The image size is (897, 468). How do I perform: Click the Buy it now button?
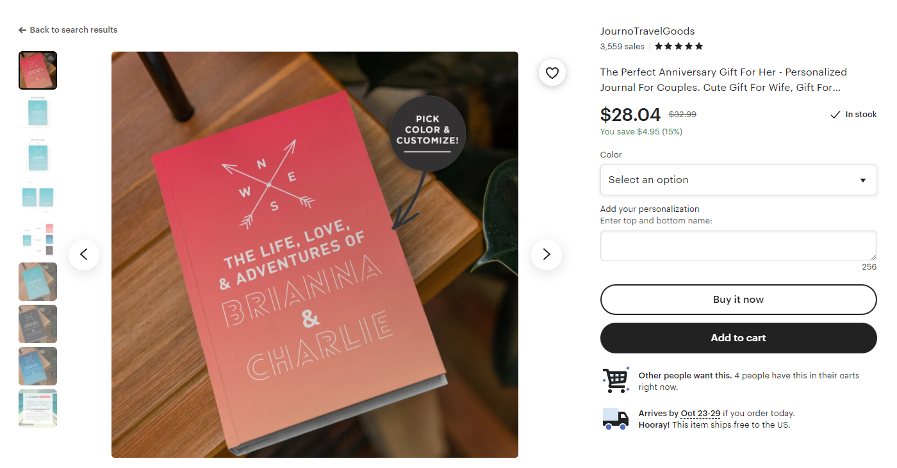click(x=738, y=300)
